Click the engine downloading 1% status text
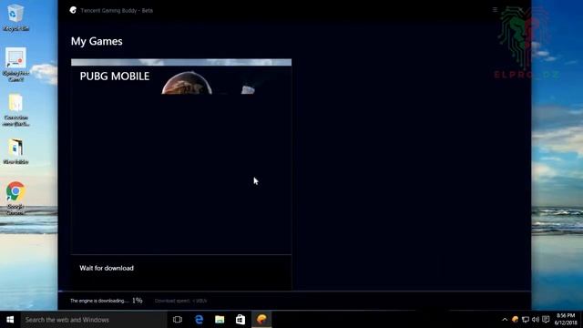Image resolution: width=583 pixels, height=328 pixels. (107, 301)
